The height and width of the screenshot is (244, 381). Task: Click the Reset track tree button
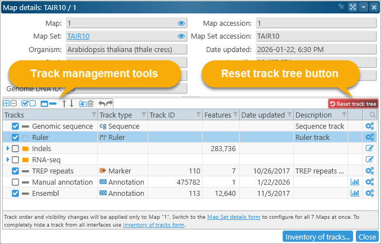tap(353, 104)
